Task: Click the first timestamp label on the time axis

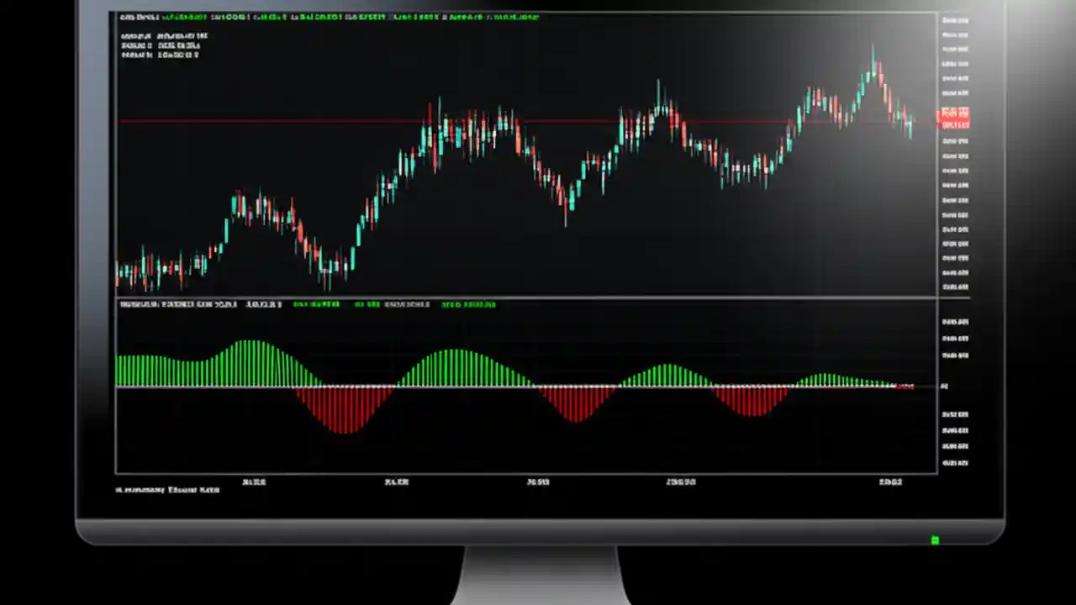Action: (x=254, y=481)
